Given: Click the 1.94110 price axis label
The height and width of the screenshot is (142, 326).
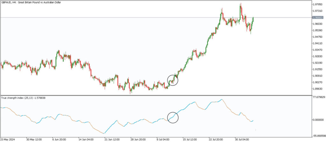Looking at the screenshot, I should 317,43.
